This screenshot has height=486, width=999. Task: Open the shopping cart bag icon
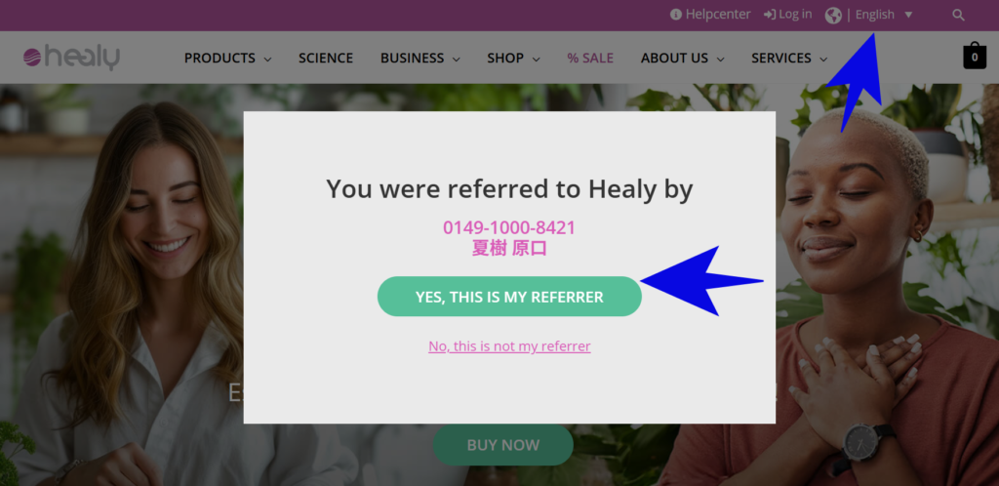pyautogui.click(x=974, y=57)
